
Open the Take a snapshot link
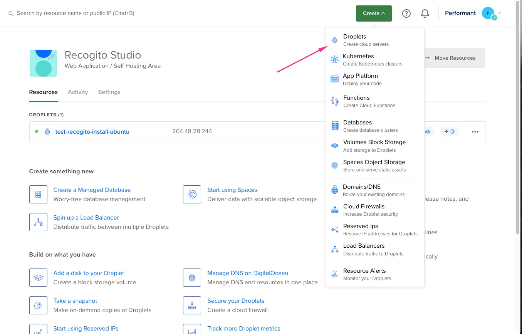pyautogui.click(x=75, y=301)
